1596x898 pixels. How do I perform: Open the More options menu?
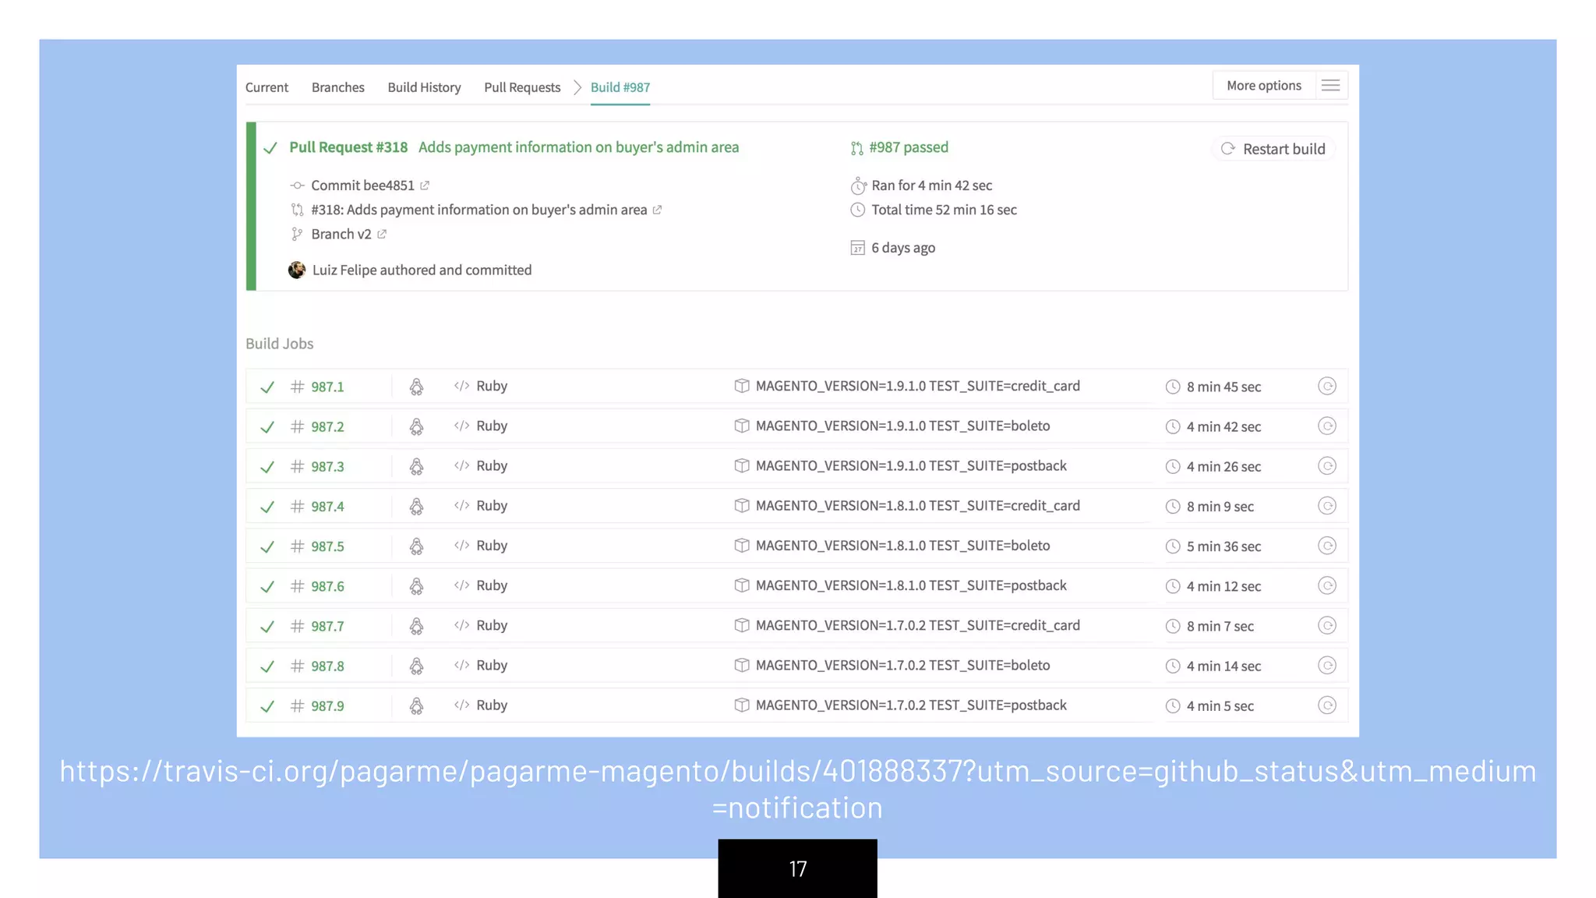pos(1263,86)
